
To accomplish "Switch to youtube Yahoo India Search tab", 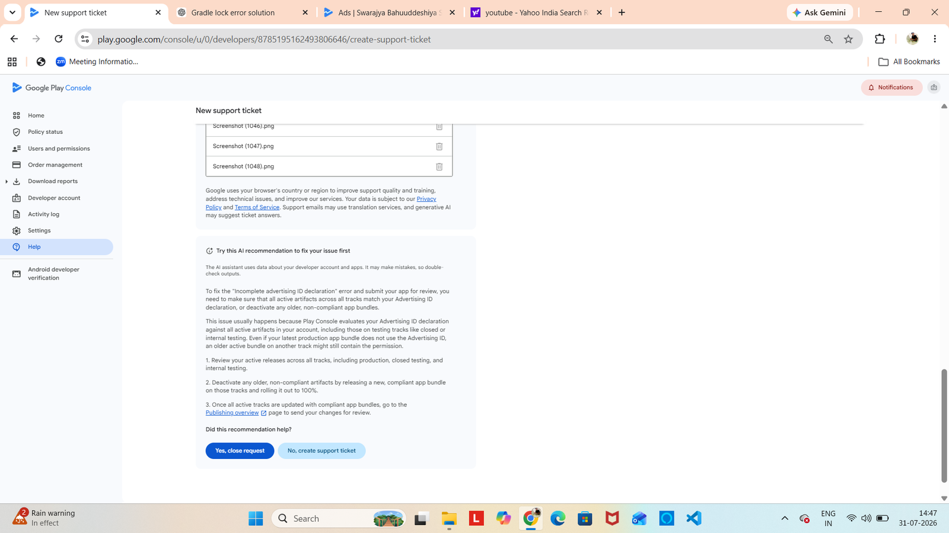I will (x=536, y=12).
